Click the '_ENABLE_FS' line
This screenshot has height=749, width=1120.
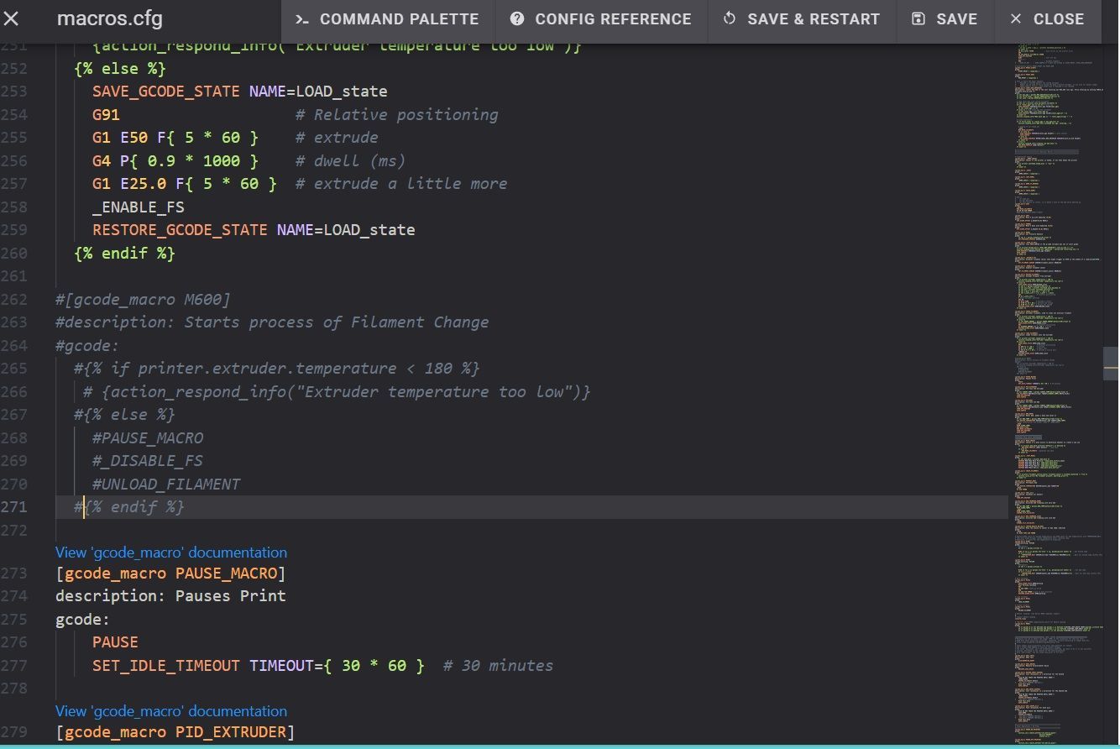139,207
